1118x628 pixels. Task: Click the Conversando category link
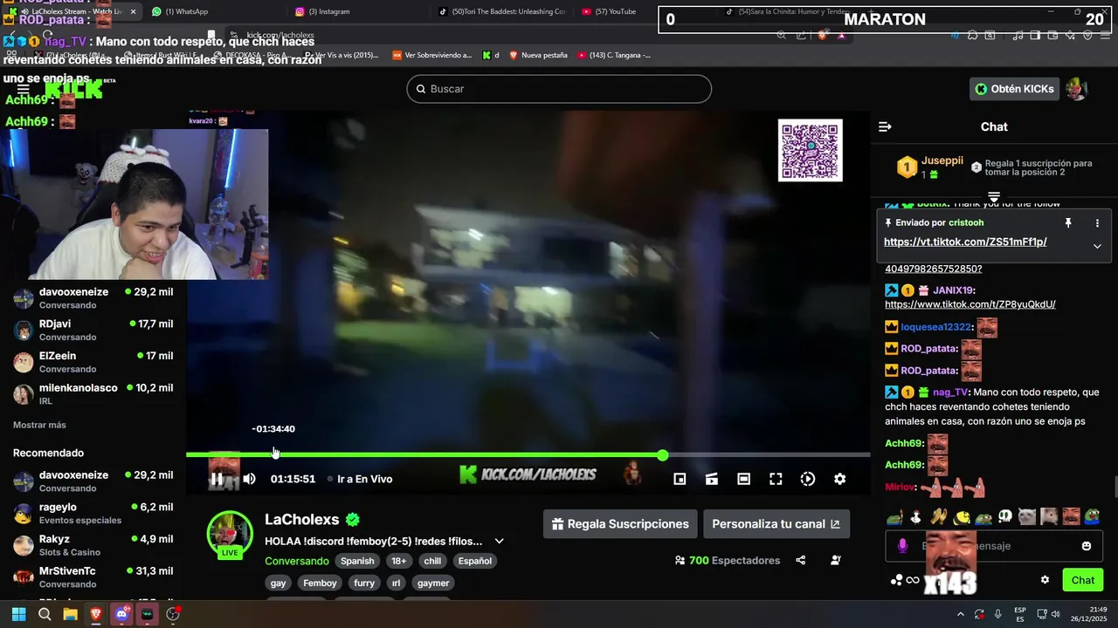click(297, 561)
